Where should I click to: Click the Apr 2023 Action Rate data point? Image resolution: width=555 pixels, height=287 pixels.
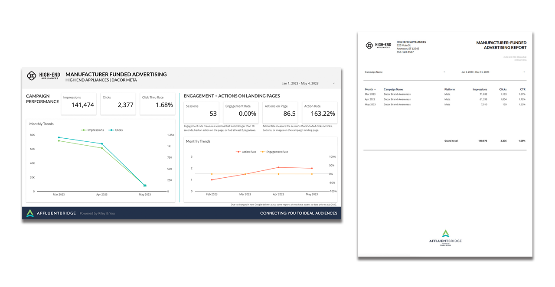[278, 167]
